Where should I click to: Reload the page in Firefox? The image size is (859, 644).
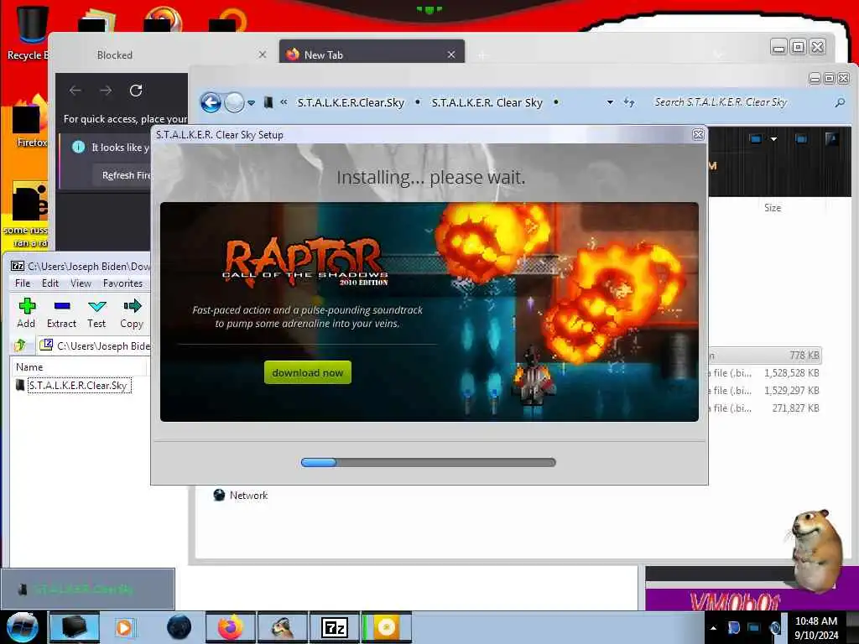(136, 91)
